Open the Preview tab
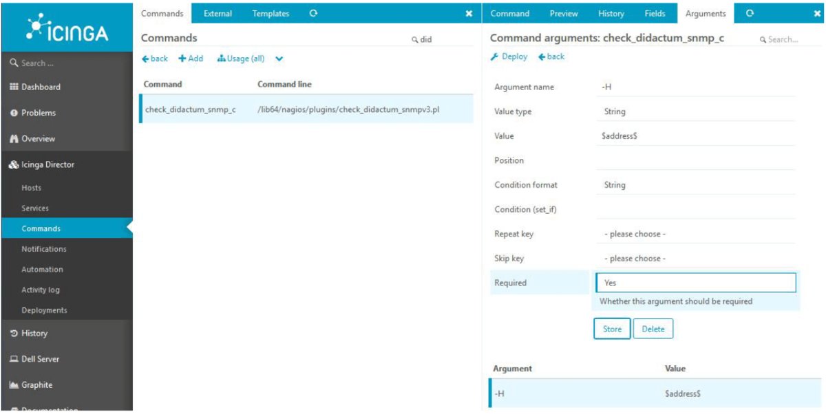This screenshot has height=414, width=826. click(564, 14)
